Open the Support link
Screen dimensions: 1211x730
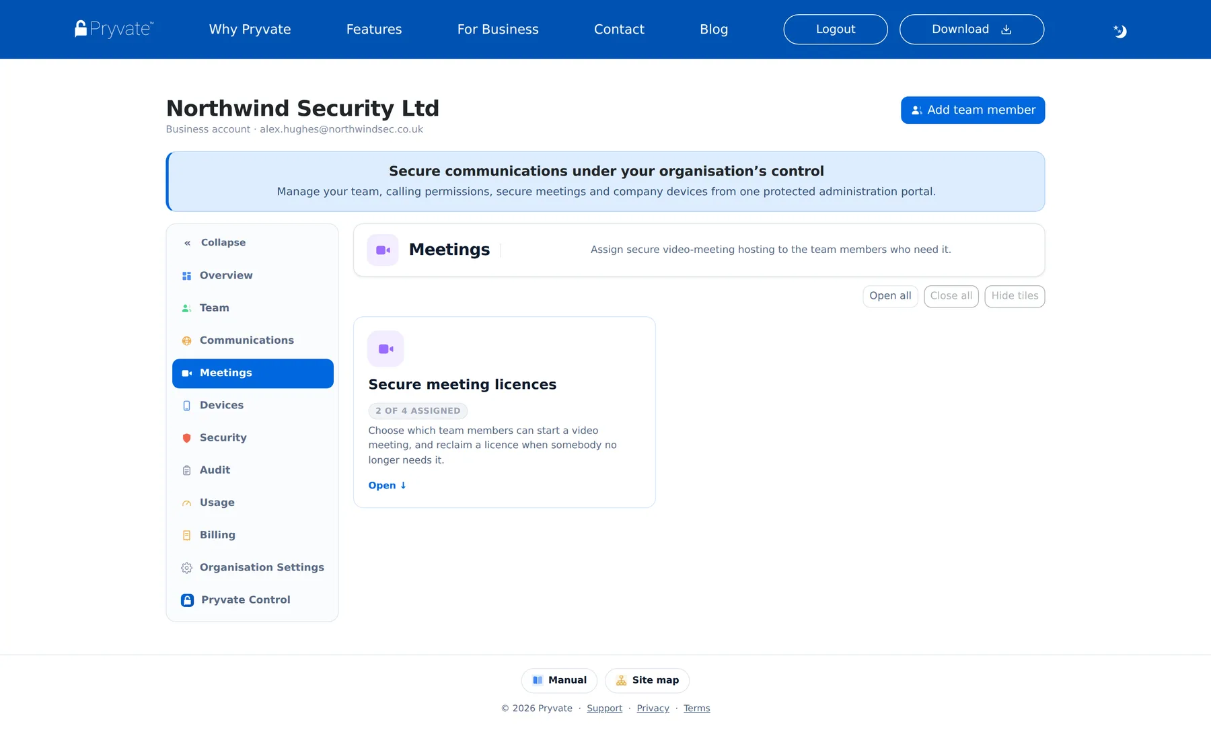[x=604, y=708]
